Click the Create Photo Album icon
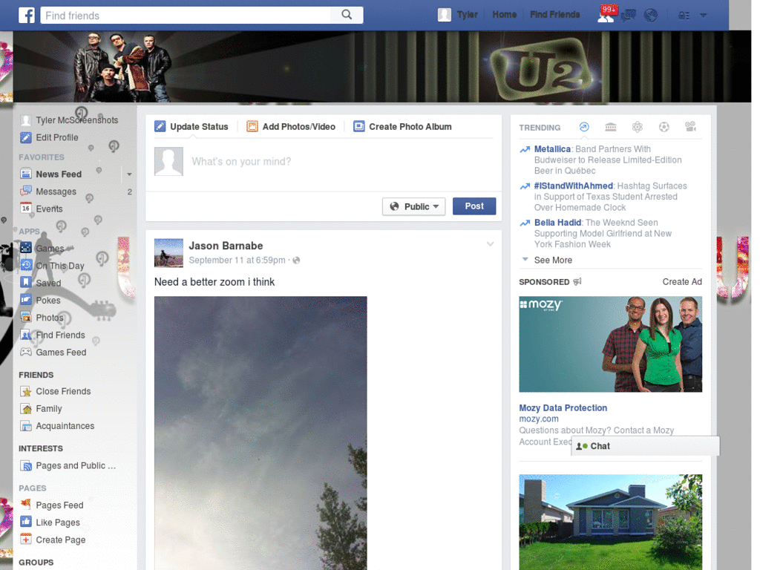 click(x=358, y=126)
